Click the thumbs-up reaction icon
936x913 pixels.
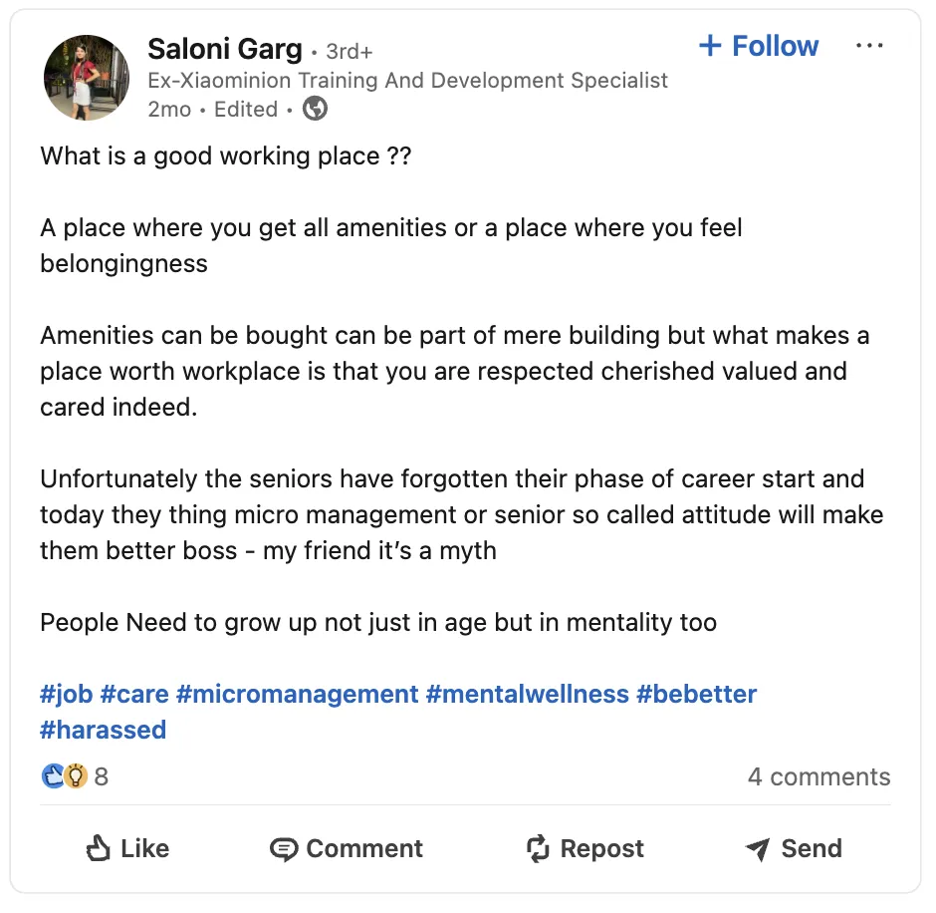pyautogui.click(x=53, y=776)
